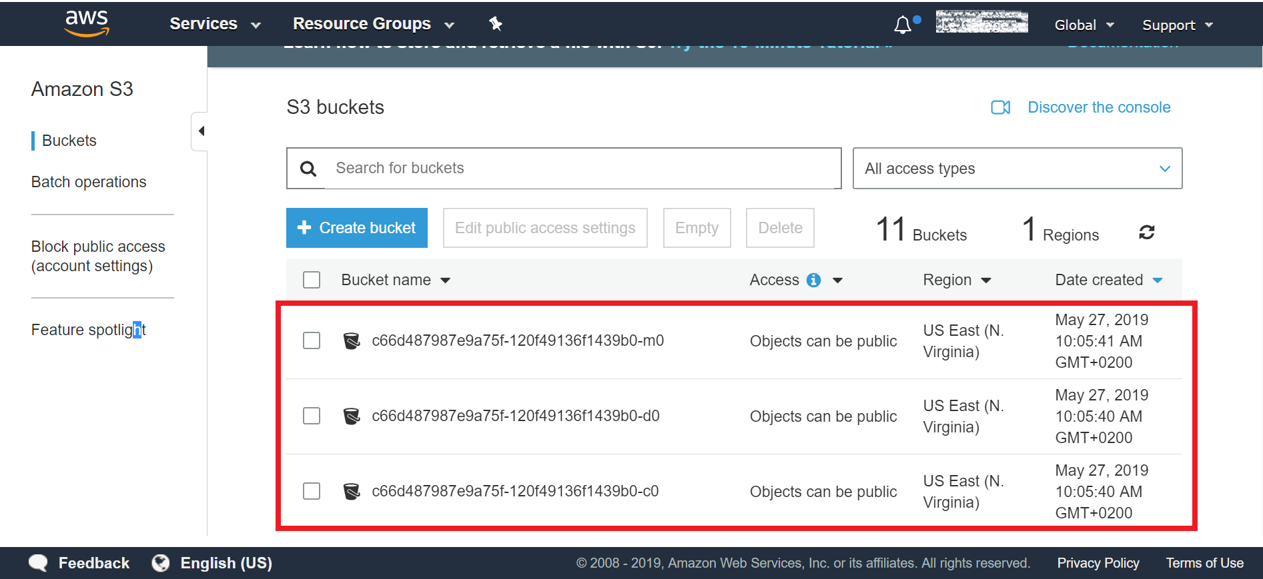Click the Feedback speech bubble icon
Viewport: 1263px width, 579px height.
[39, 563]
